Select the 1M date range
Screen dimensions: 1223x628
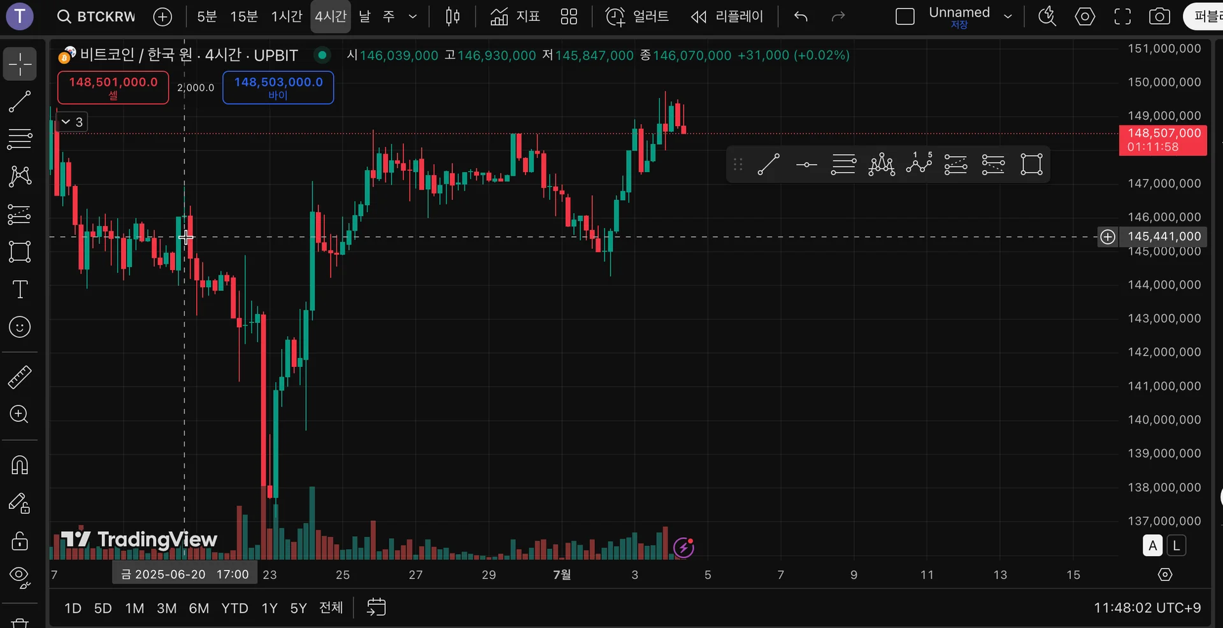pos(134,608)
